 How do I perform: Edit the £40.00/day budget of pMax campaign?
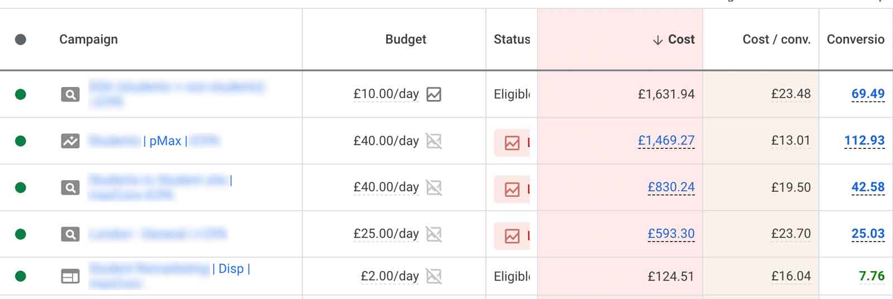coord(386,141)
